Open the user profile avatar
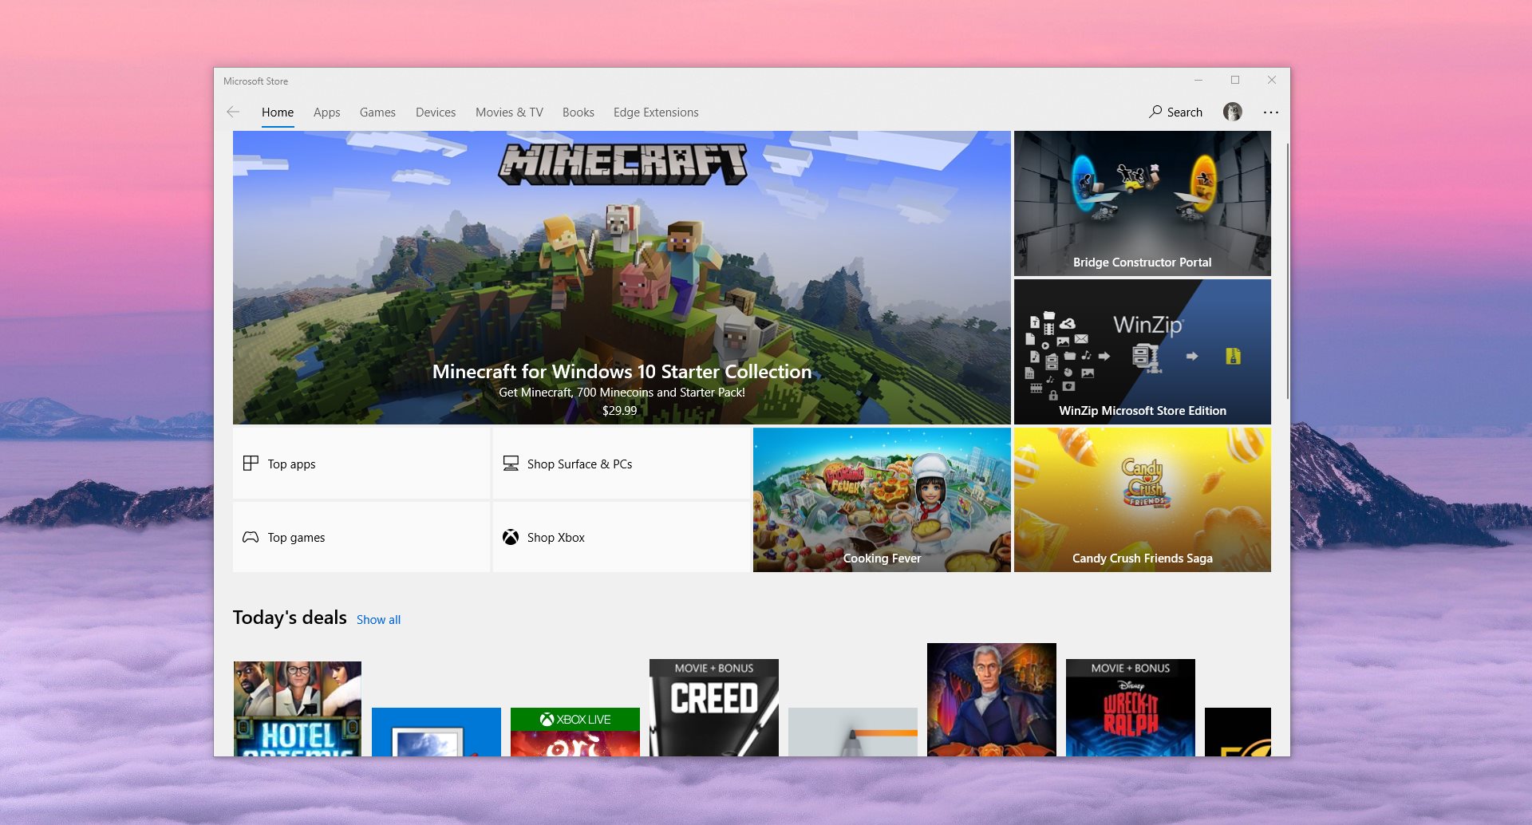 pos(1233,112)
